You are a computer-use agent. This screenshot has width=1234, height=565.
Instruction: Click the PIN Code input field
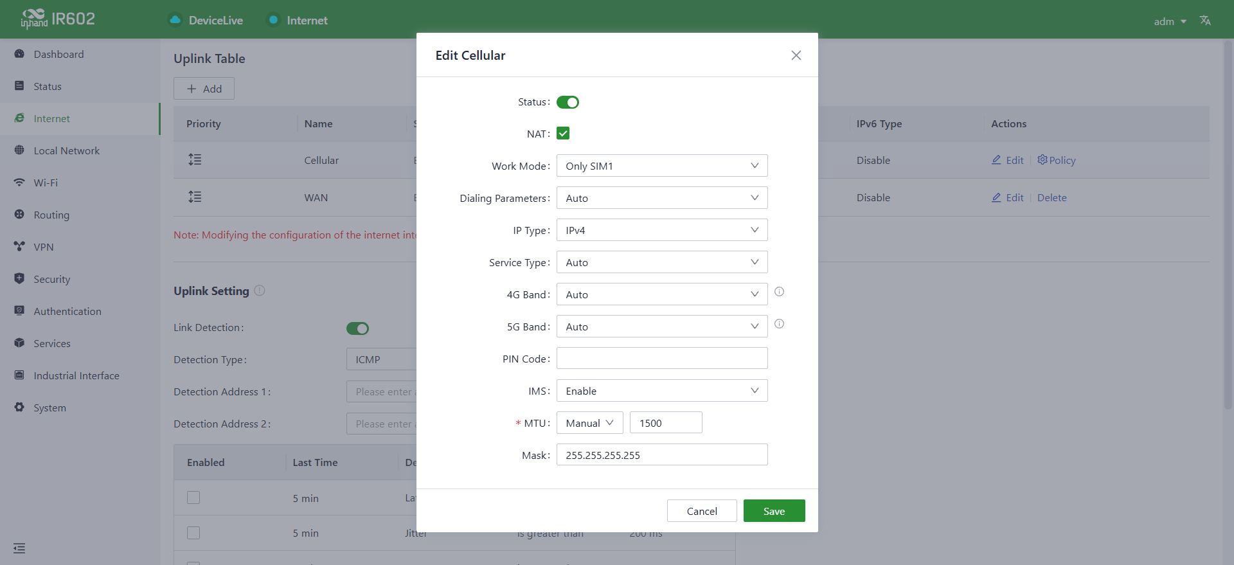click(662, 358)
